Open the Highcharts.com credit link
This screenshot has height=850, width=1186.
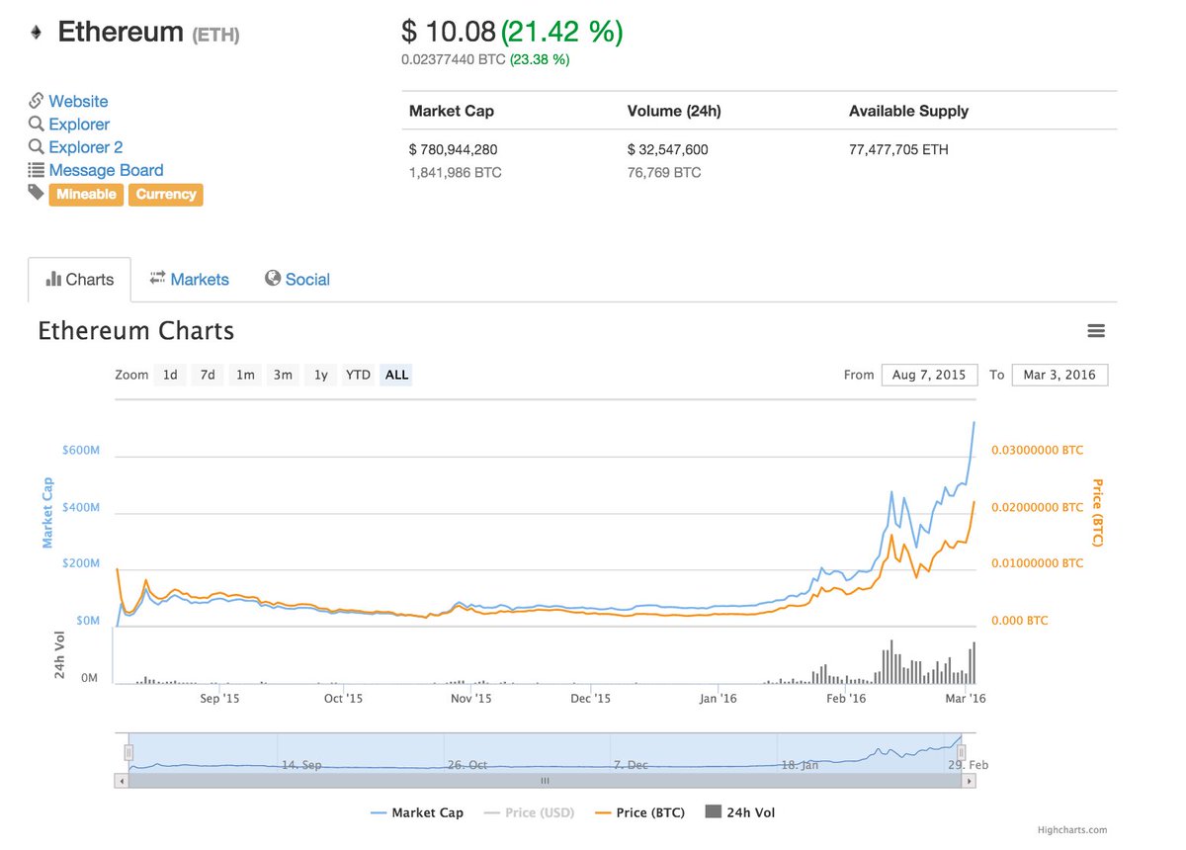(1072, 831)
